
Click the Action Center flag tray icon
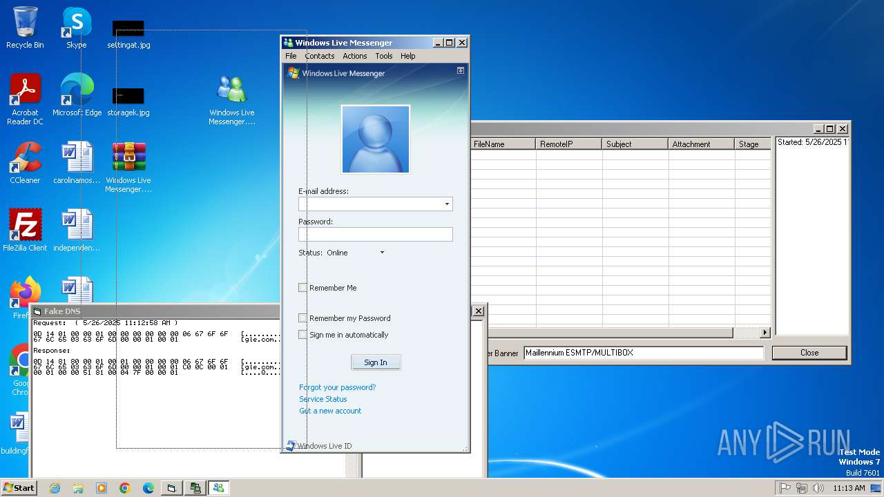click(785, 488)
